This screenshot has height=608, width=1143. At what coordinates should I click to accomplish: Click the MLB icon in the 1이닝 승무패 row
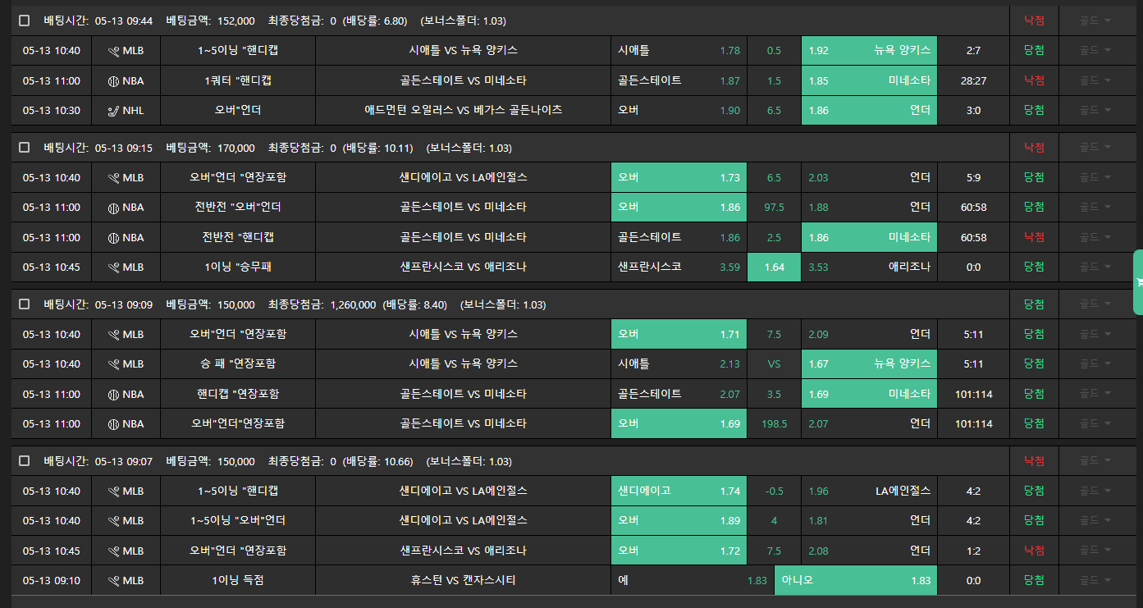[114, 267]
